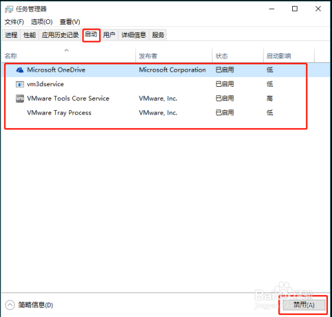Select VMware Tray Process entry
Screen dimensions: 332x317
(59, 113)
